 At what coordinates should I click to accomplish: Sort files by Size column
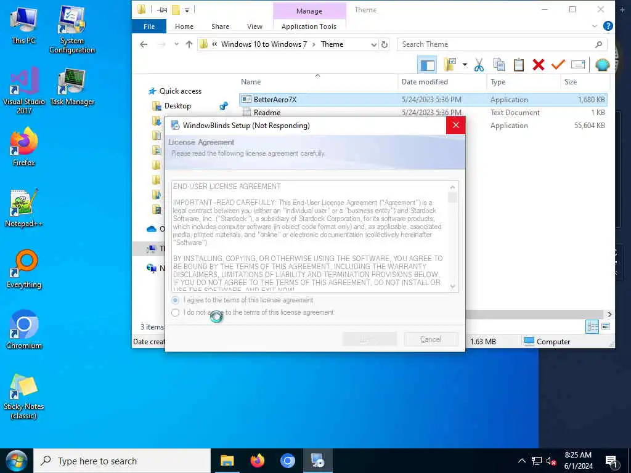pos(570,82)
